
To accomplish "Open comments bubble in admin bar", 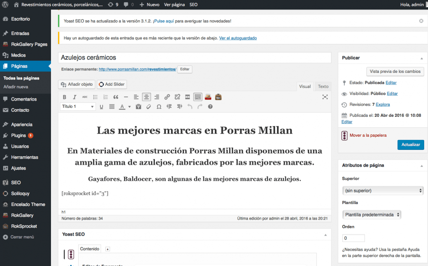I will point(129,5).
